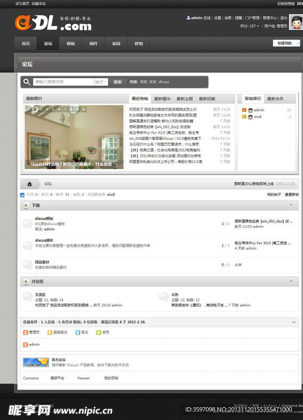Image resolution: width=303 pixels, height=420 pixels.
Task: Switch to the 最新主题 tab
Action: pyautogui.click(x=185, y=99)
